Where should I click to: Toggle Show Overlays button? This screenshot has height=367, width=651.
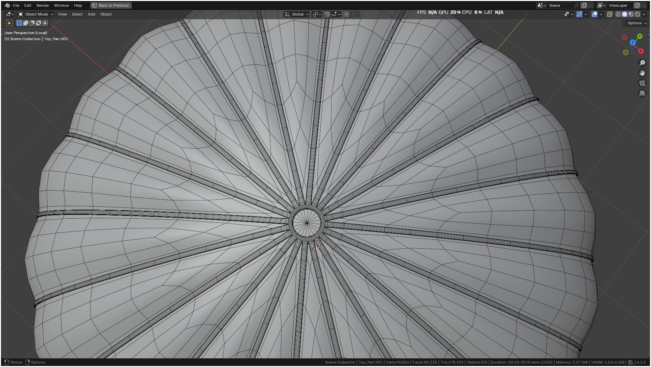click(595, 14)
